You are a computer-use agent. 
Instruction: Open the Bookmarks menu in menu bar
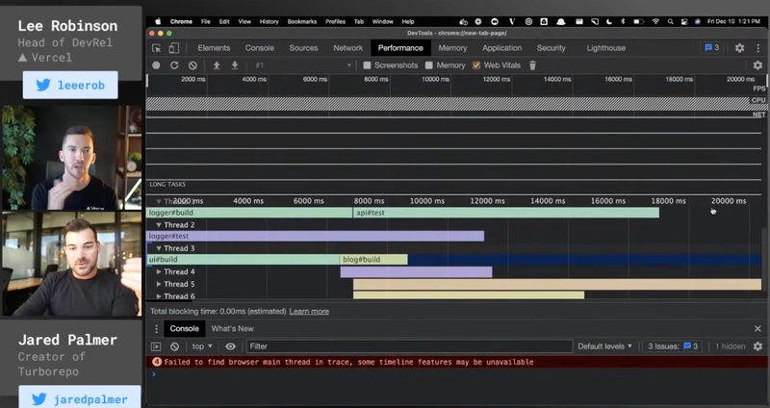pyautogui.click(x=302, y=21)
